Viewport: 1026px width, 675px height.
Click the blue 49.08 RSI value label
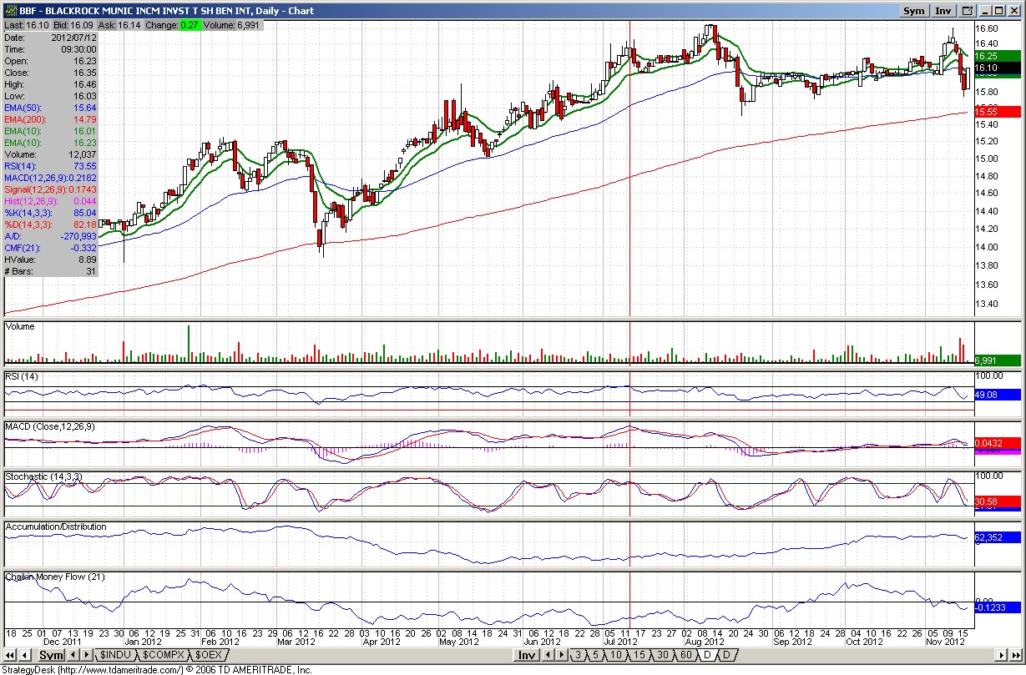tap(997, 394)
